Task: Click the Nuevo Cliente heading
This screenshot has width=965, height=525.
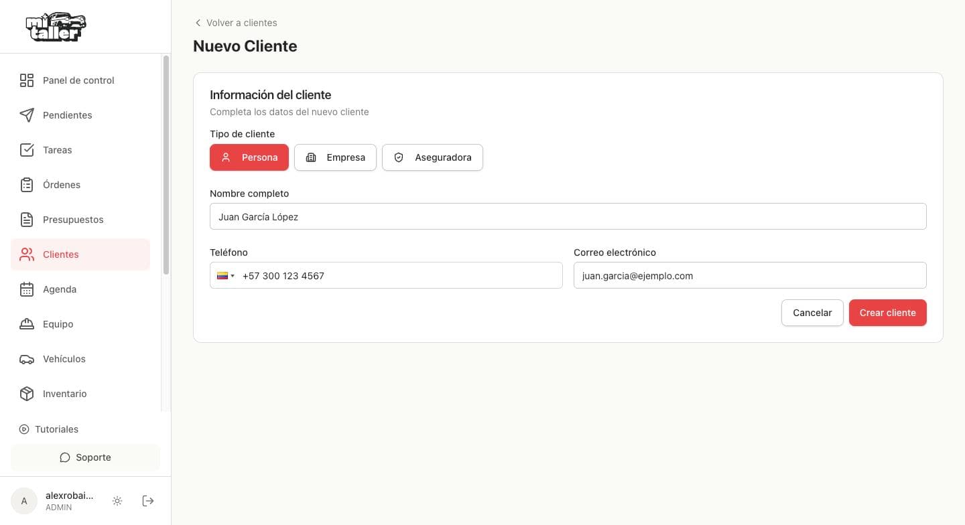Action: [x=245, y=46]
